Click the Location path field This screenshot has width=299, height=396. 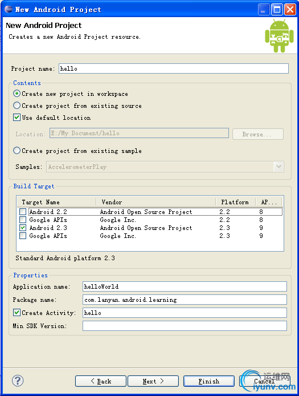click(139, 133)
